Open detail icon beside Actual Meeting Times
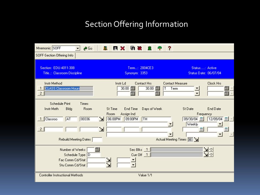Screen dimensions: 260x195 tap(196, 139)
